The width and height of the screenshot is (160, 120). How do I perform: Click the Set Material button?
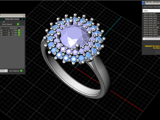coord(14,71)
